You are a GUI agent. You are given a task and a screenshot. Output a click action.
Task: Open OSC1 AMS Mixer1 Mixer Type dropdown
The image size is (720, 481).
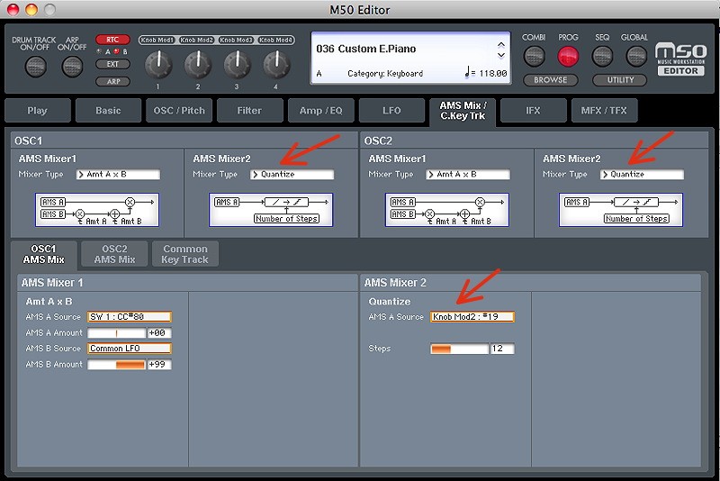pyautogui.click(x=119, y=175)
